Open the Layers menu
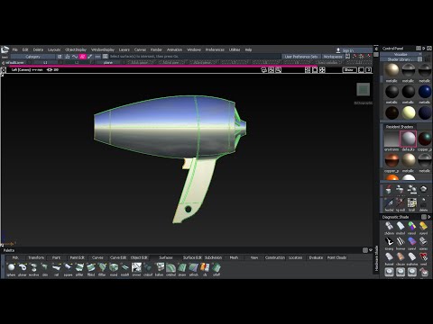433x324 pixels. coord(124,49)
